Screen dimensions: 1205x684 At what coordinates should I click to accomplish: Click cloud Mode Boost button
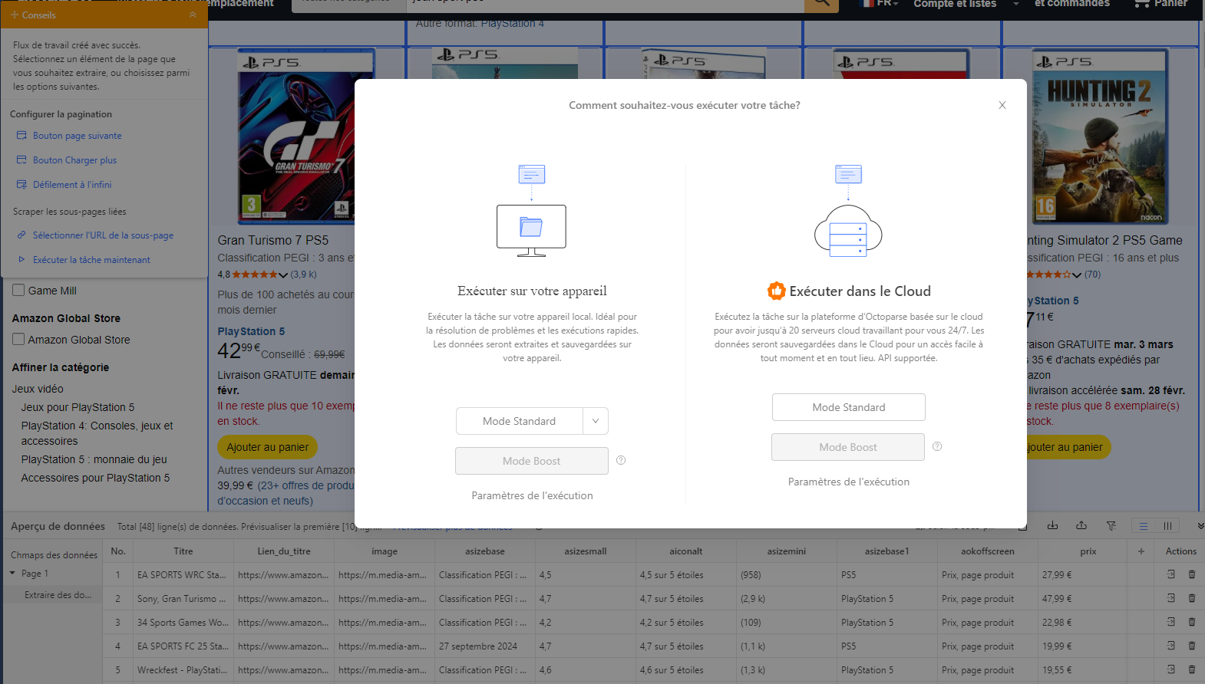848,447
